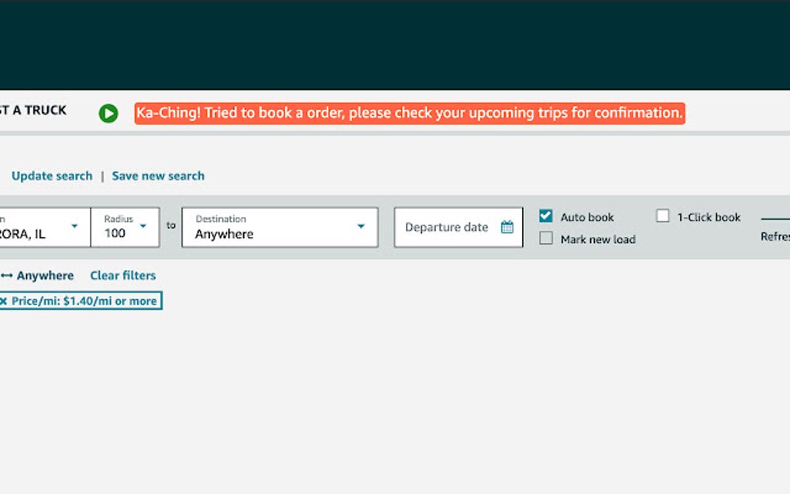Click the green play icon
This screenshot has width=790, height=494.
point(108,113)
